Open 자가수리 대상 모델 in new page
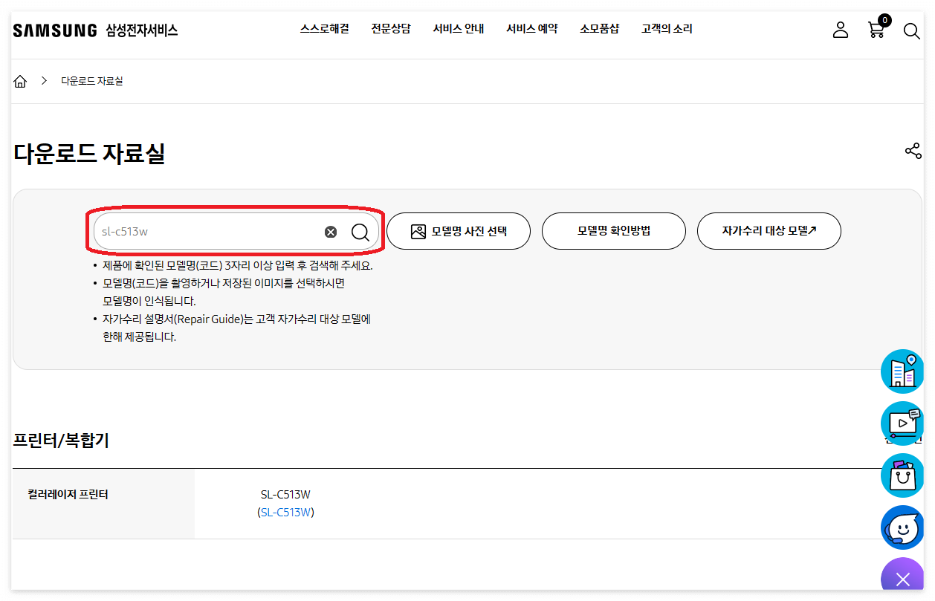The width and height of the screenshot is (935, 601). point(769,231)
